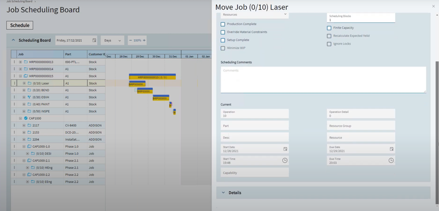439x211 pixels.
Task: Open row menu dots for (0/10) Laser
Action: (x=14, y=83)
